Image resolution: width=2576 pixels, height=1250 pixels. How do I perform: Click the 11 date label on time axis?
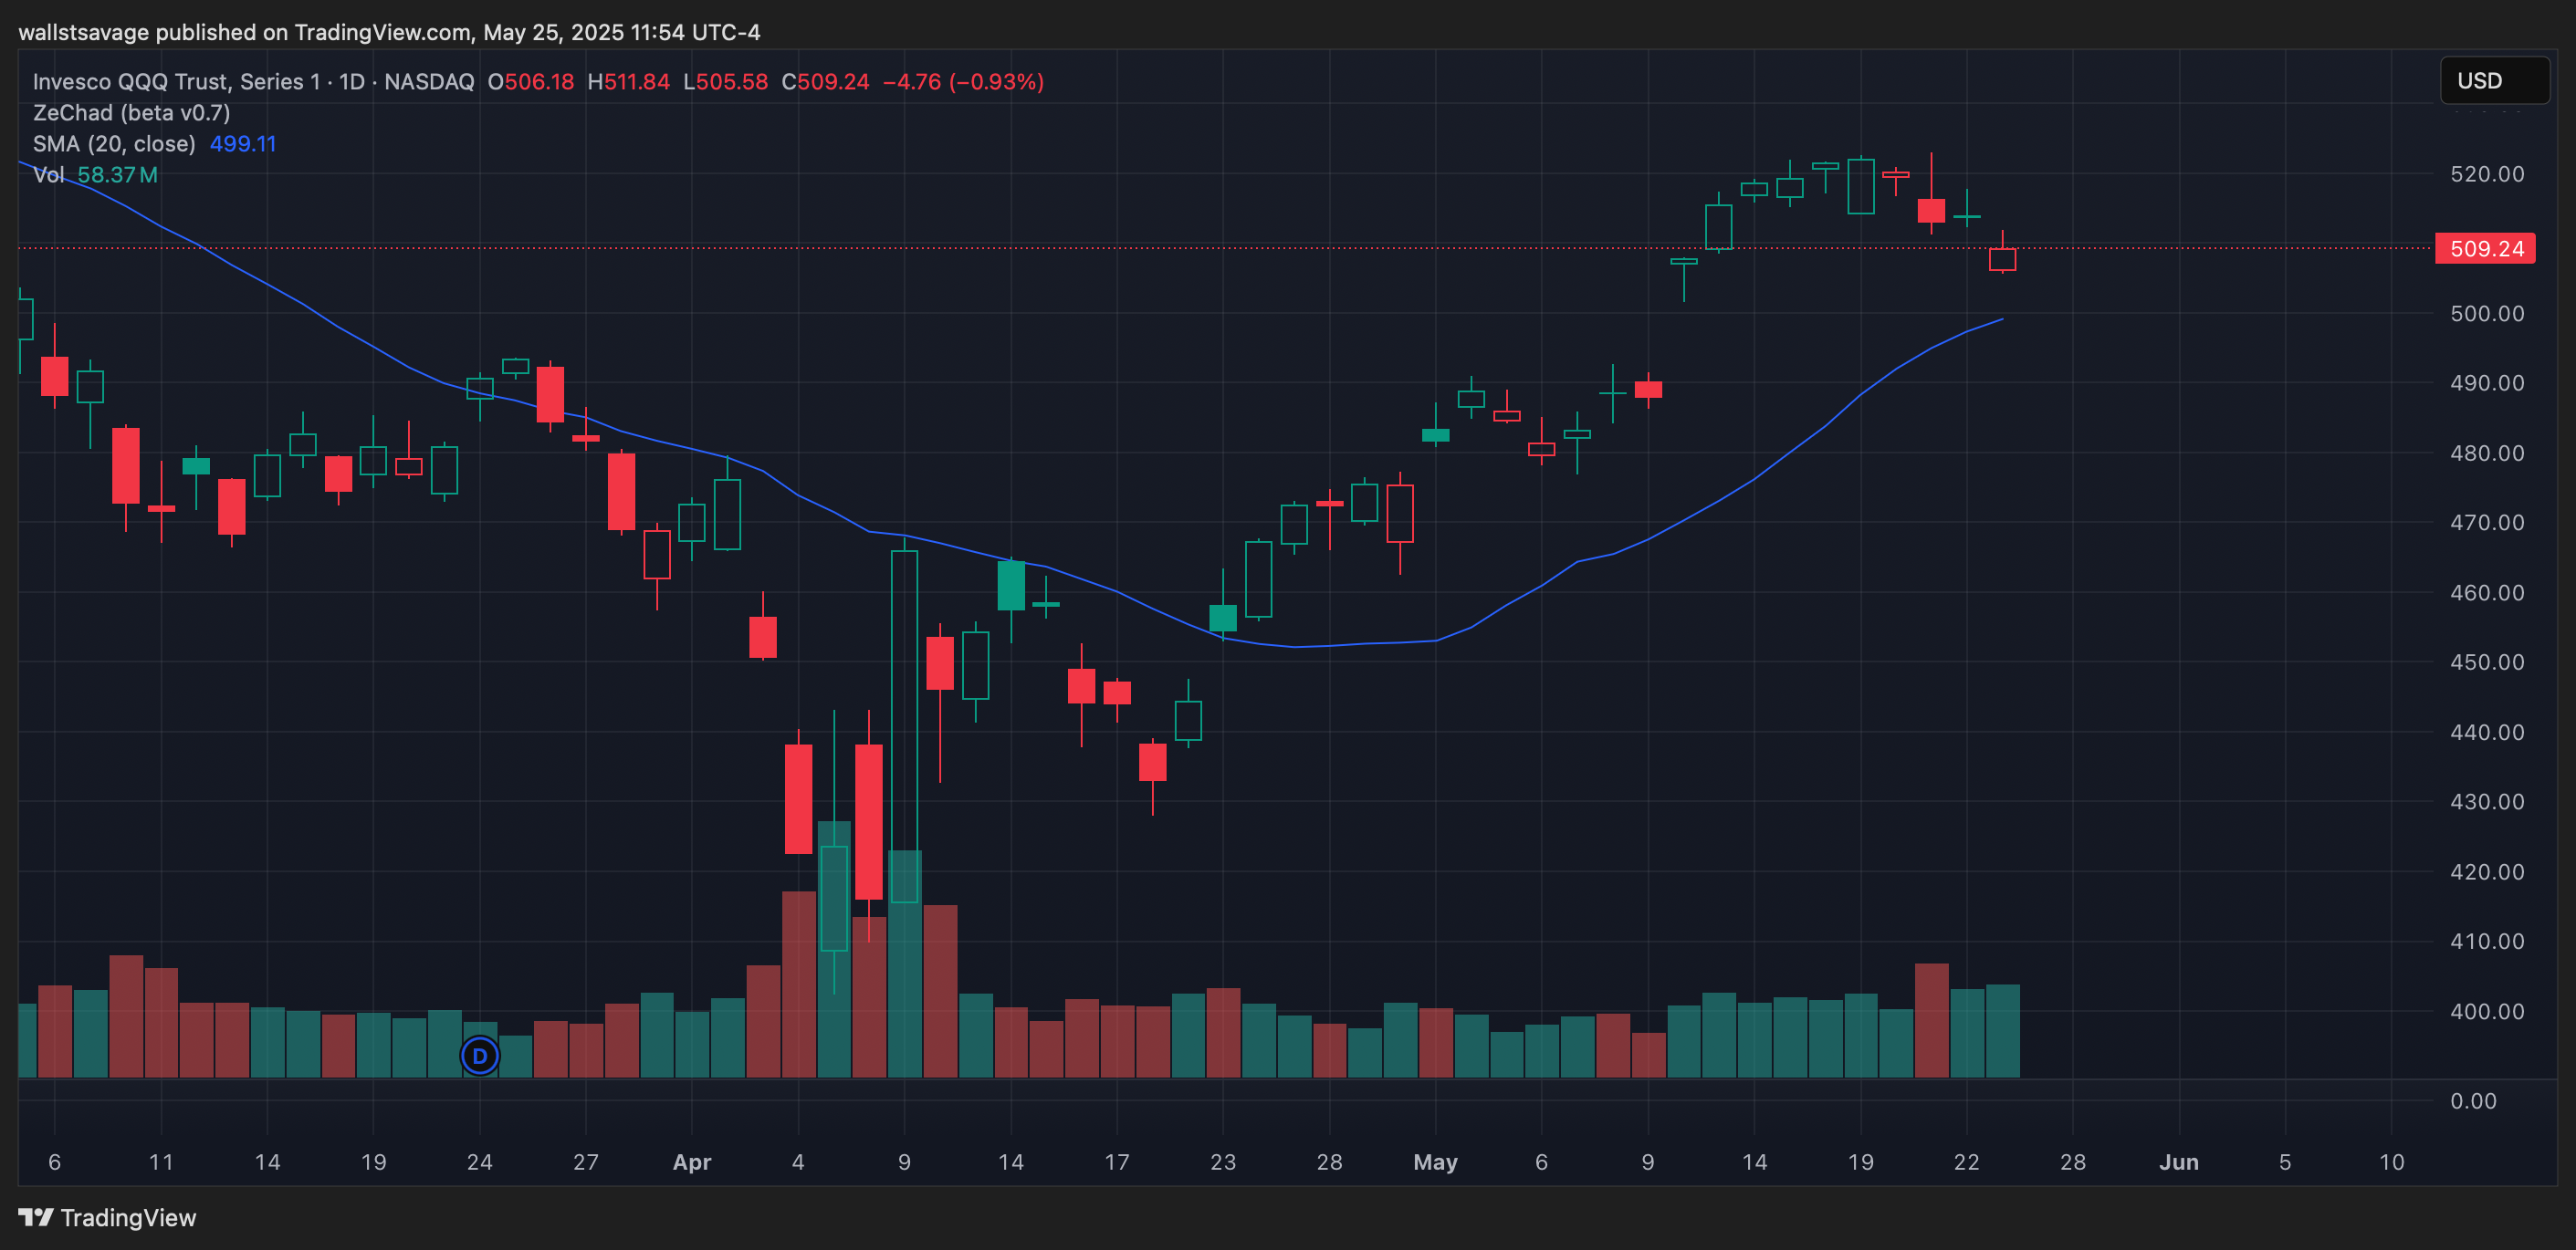[x=161, y=1162]
